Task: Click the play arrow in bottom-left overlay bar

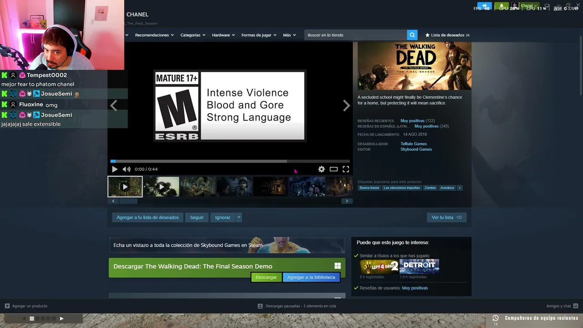Action: click(x=61, y=318)
